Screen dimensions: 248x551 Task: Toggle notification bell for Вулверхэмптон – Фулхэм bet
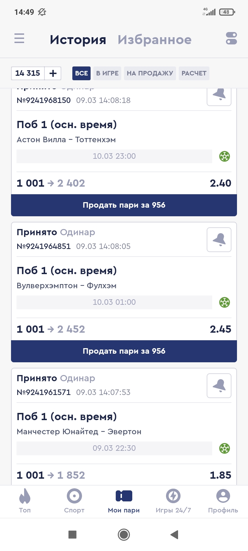point(219,240)
